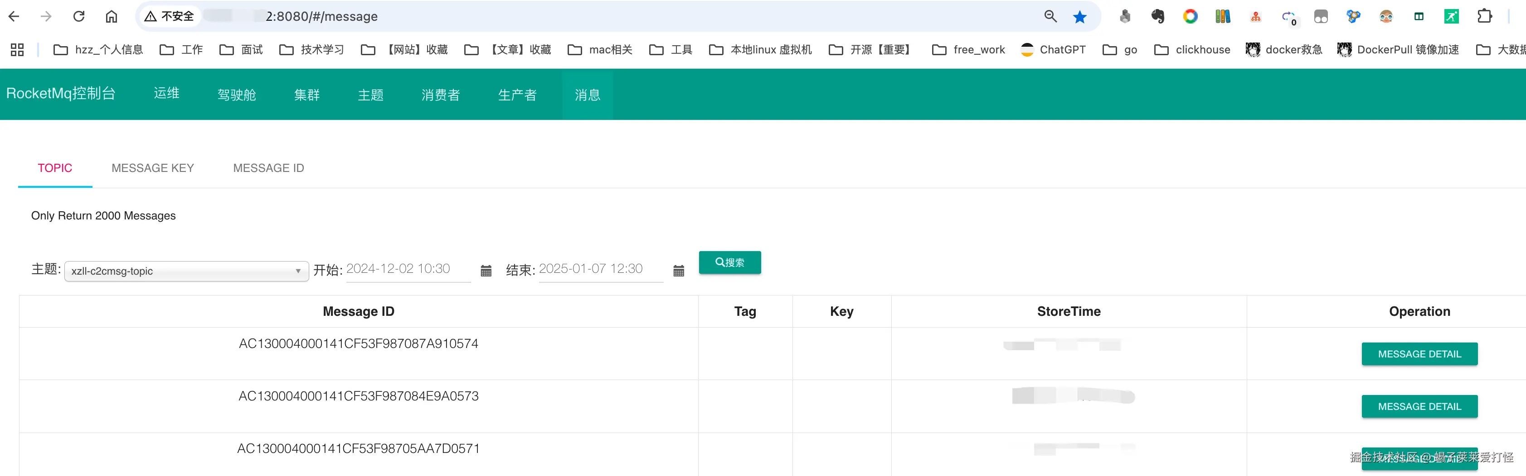Viewport: 1526px width, 476px height.
Task: Open the 技术学习 bookmark folder
Action: [x=311, y=50]
